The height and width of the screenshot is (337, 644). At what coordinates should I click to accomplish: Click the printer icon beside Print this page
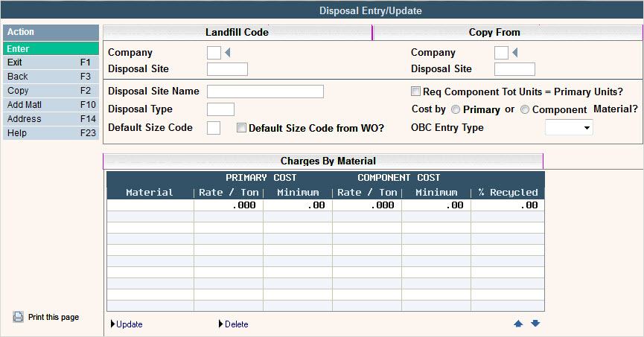click(x=18, y=317)
